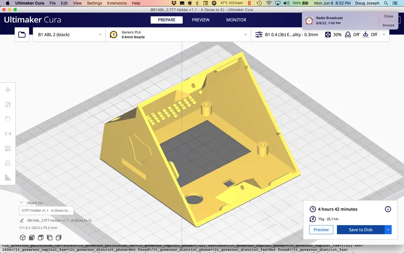The width and height of the screenshot is (404, 253).
Task: Click the bottom staircase tool icon in toolbar
Action: [8, 178]
